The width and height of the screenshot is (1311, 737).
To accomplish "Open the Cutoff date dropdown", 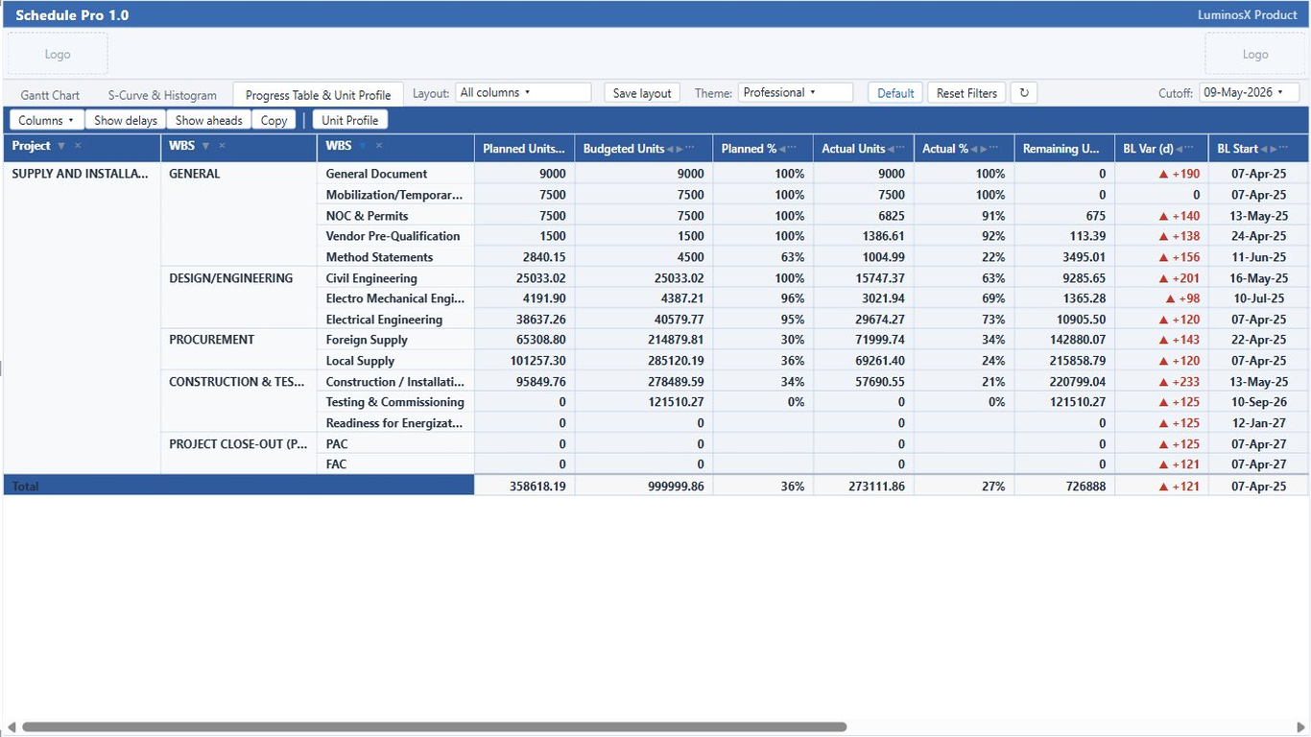I will 1249,93.
